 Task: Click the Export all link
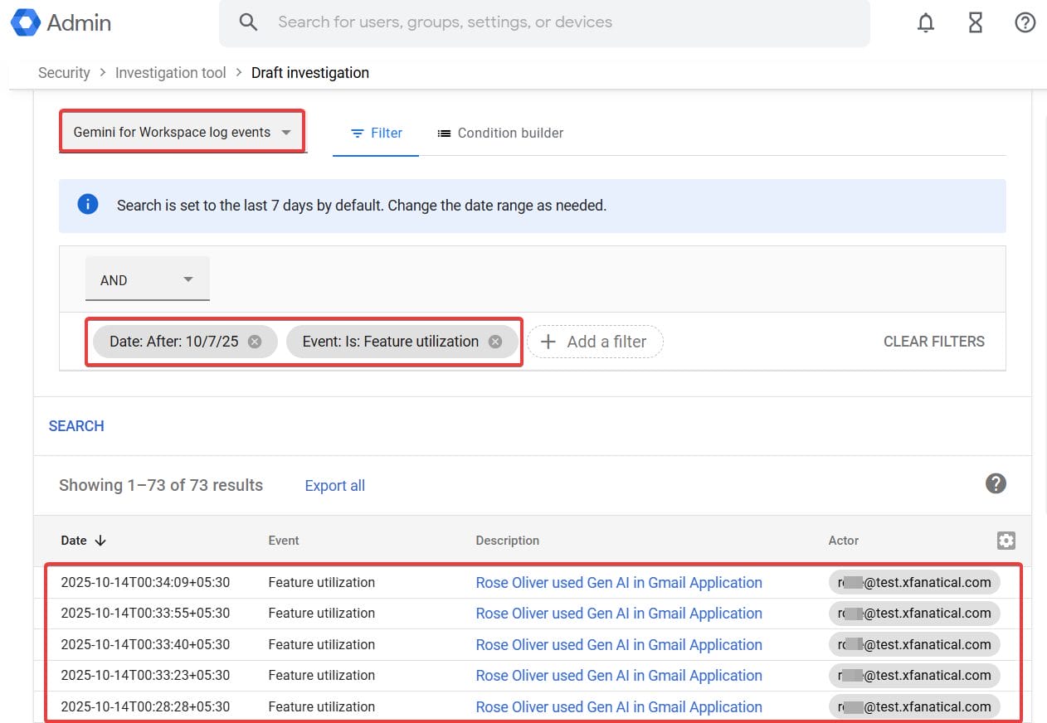point(334,486)
